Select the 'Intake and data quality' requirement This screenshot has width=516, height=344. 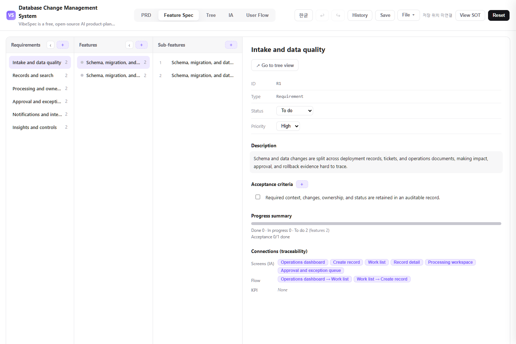pyautogui.click(x=40, y=62)
